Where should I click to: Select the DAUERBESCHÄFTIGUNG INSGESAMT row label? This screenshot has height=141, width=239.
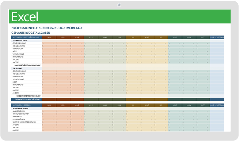pos(27,65)
